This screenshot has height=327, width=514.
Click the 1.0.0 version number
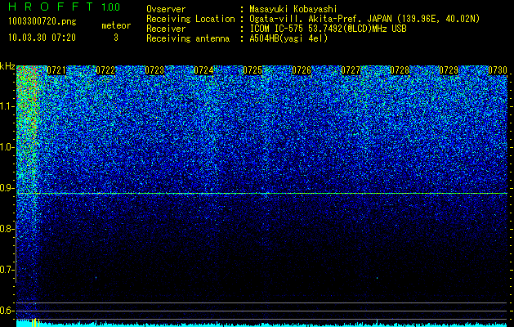[x=111, y=7]
